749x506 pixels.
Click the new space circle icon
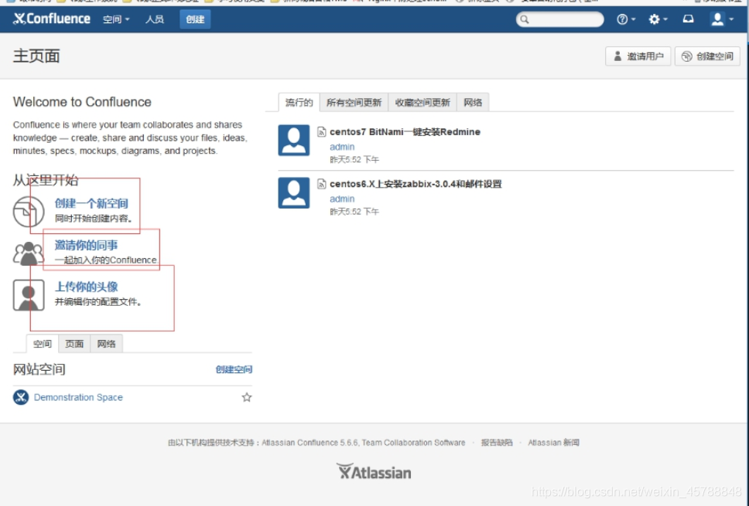pos(29,212)
